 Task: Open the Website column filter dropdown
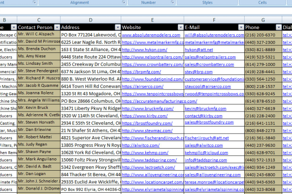(x=181, y=27)
